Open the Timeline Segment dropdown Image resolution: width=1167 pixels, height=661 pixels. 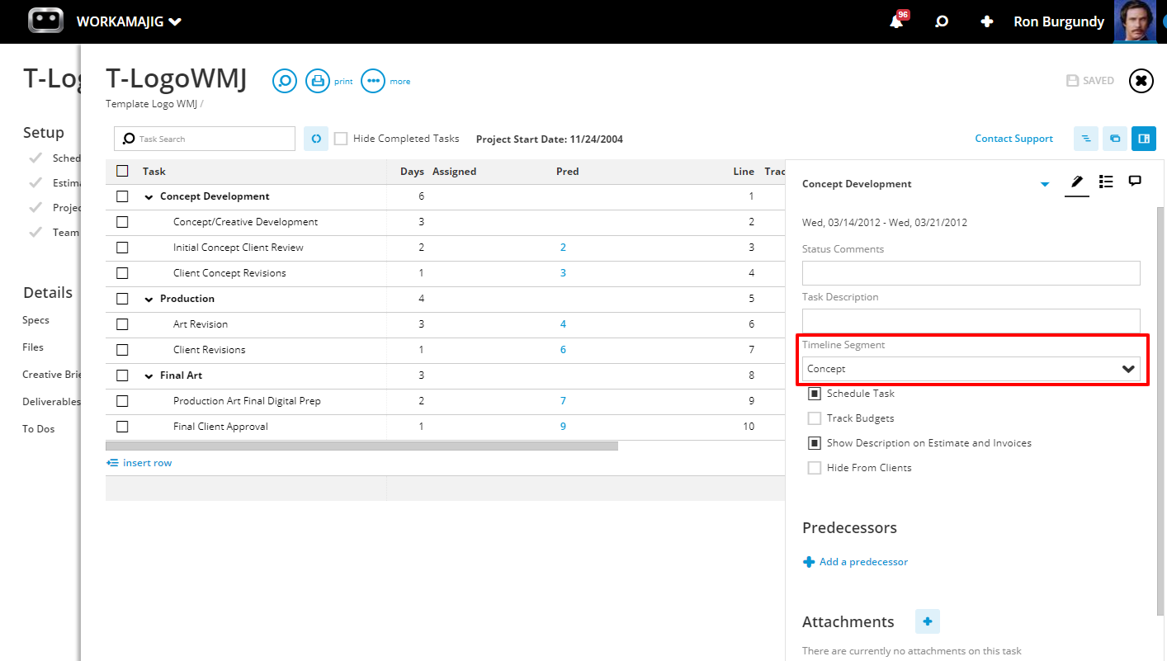tap(971, 369)
